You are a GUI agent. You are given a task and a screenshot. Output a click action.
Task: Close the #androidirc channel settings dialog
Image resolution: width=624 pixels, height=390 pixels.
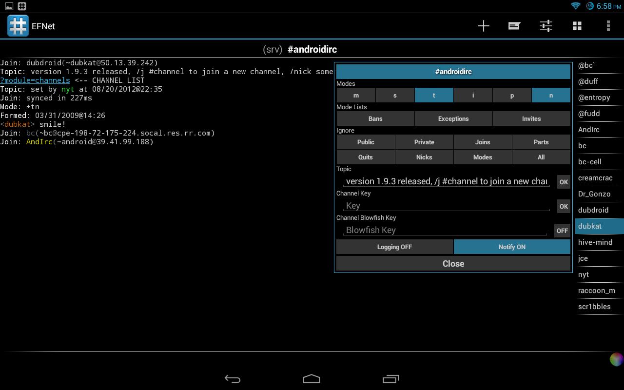453,263
